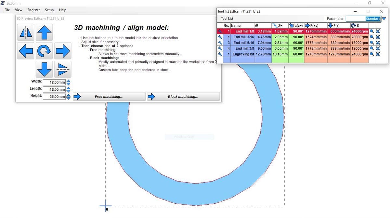
Task: Adjust the Length value with its stepper arrows
Action: point(68,89)
